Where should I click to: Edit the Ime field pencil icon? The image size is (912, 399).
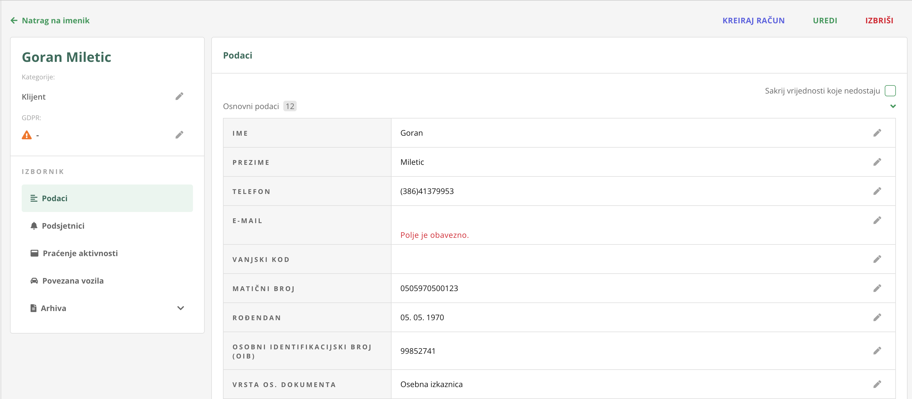(x=877, y=133)
